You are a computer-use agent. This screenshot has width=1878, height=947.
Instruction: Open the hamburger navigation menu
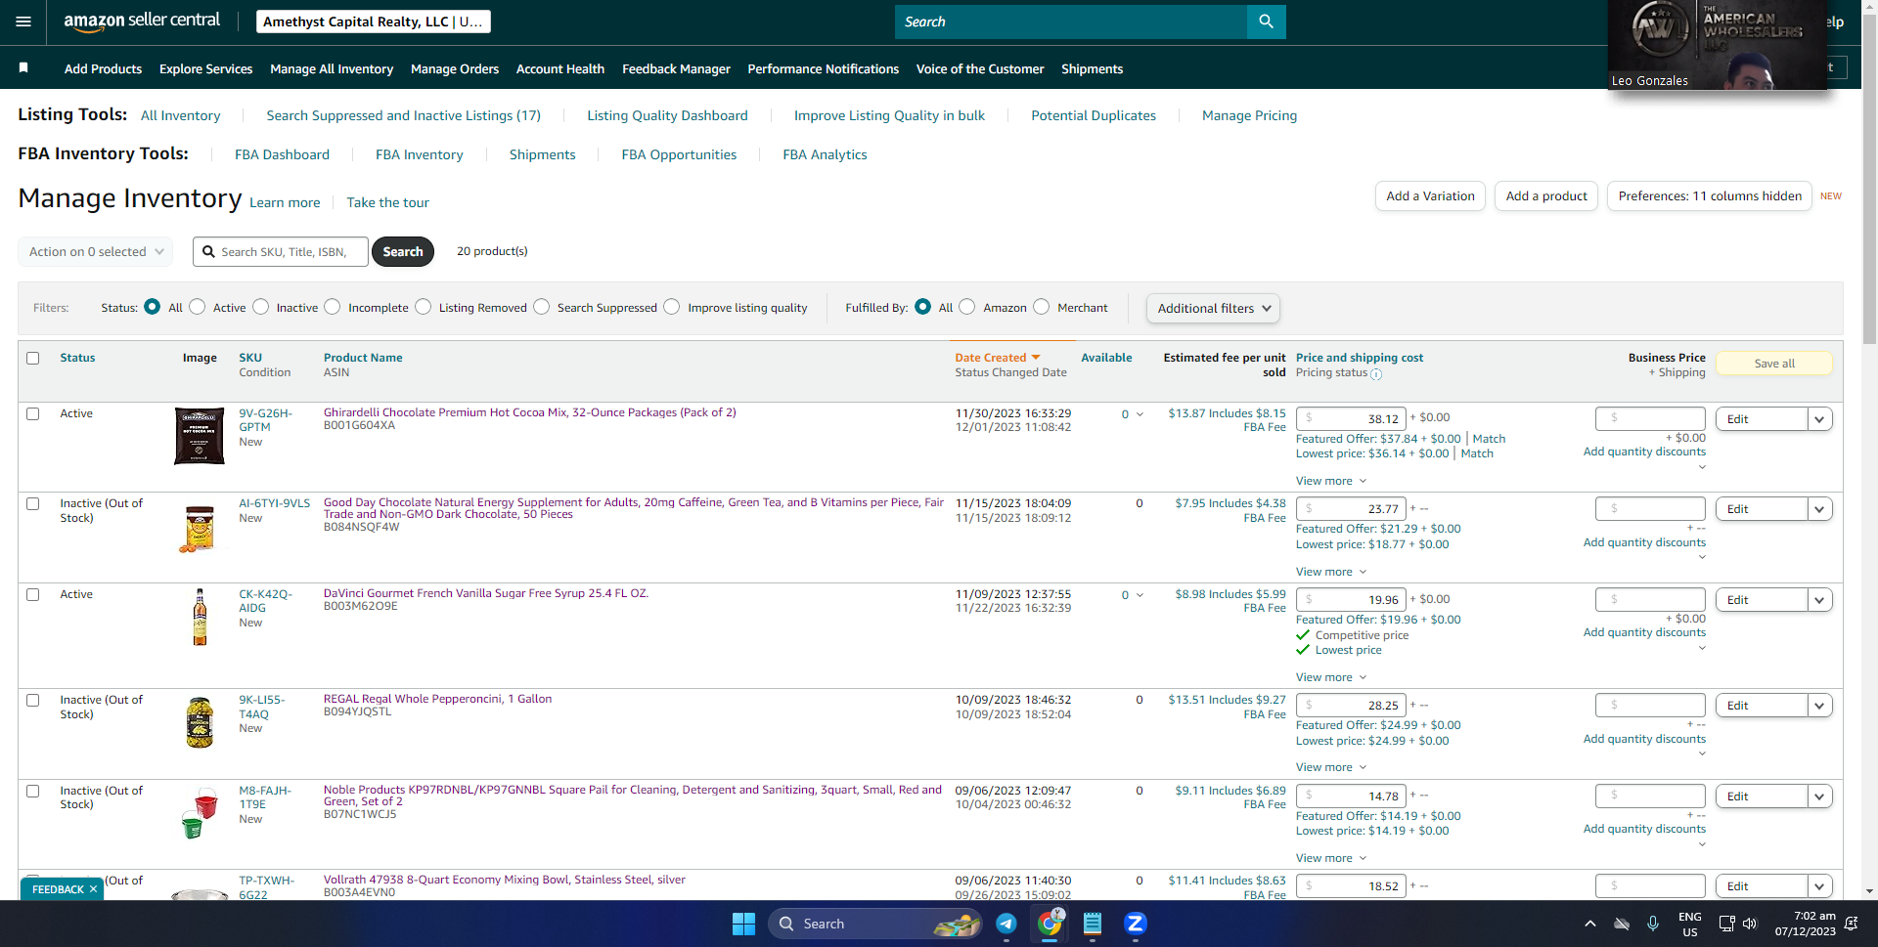(23, 22)
